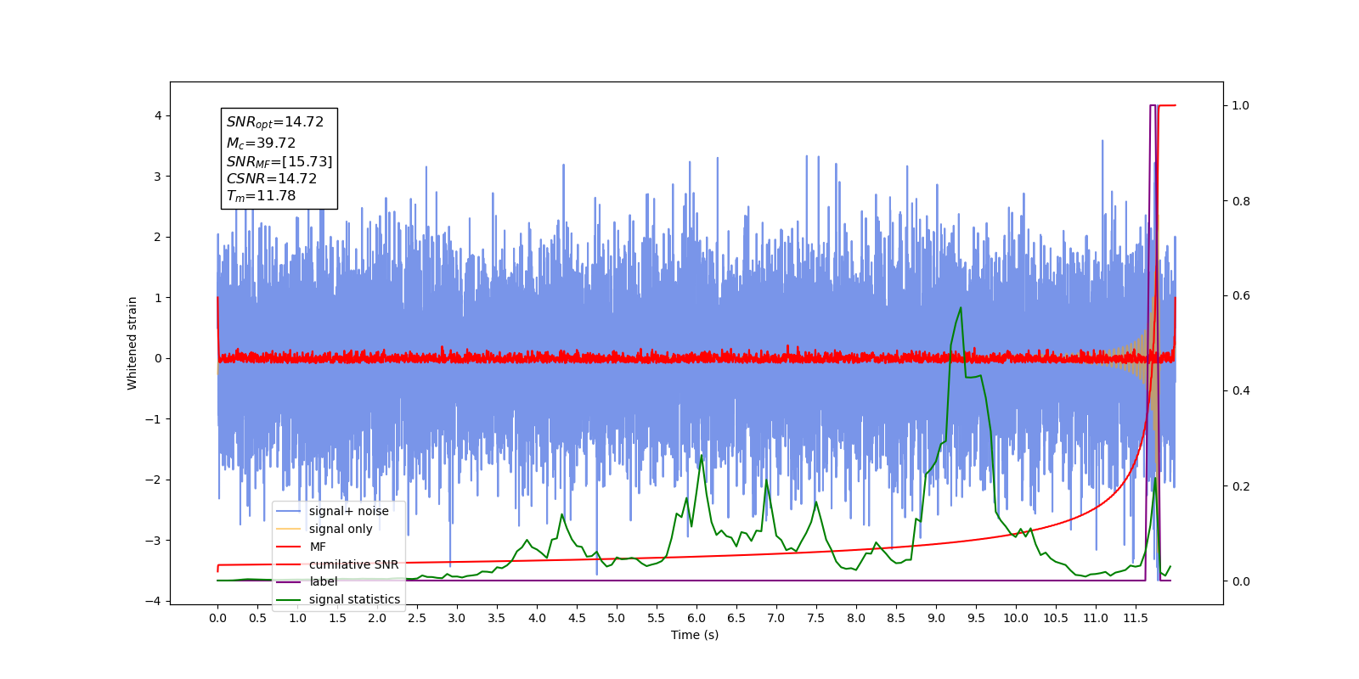Click the right y-axis tick label 0.6
This screenshot has width=1359, height=679.
click(x=1241, y=295)
